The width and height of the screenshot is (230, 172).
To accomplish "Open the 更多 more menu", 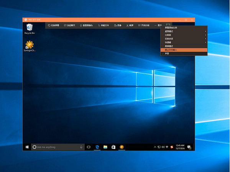I will pyautogui.click(x=158, y=25).
